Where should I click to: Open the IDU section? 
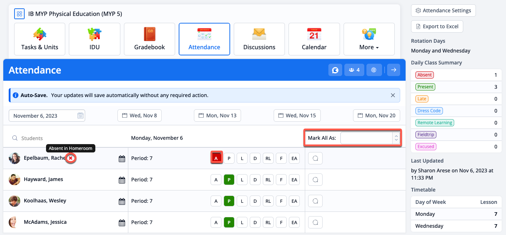click(x=94, y=39)
